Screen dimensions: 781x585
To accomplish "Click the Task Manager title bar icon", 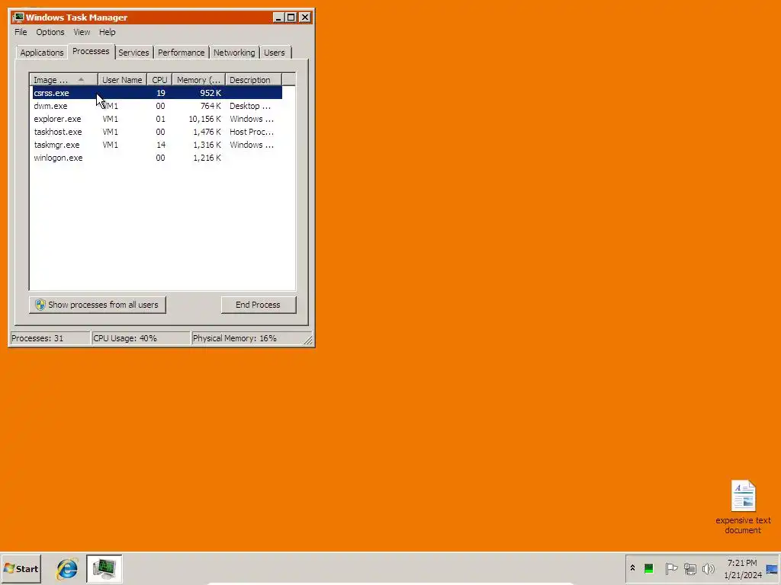I will pyautogui.click(x=18, y=18).
